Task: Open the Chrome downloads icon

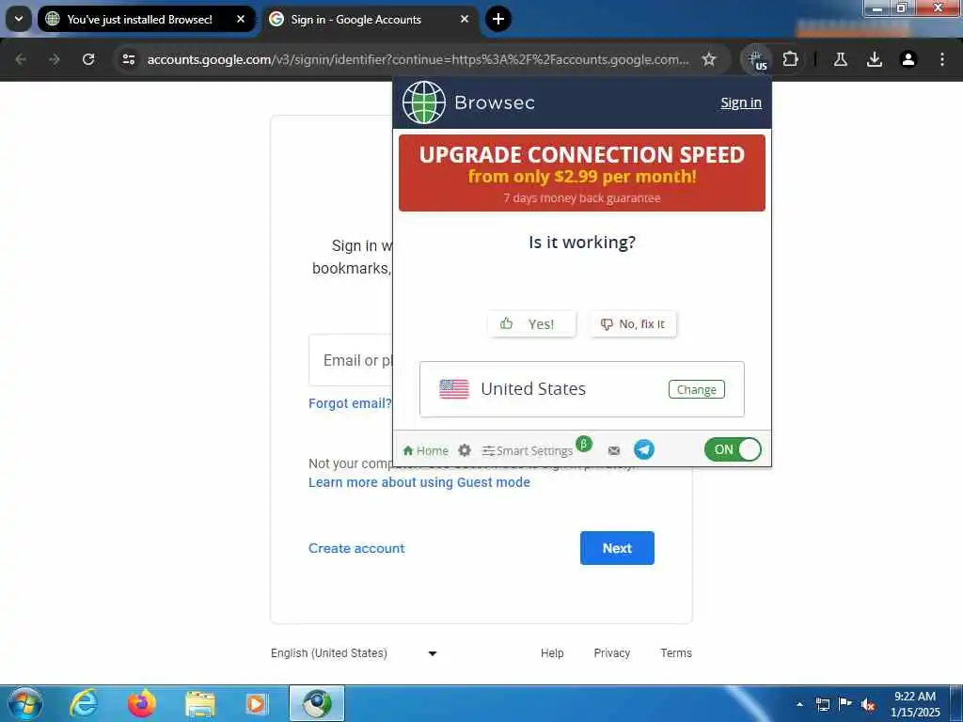Action: coord(875,59)
